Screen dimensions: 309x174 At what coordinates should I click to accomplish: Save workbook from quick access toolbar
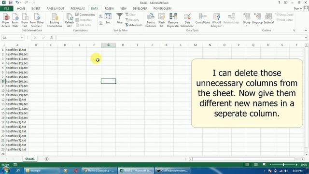pyautogui.click(x=11, y=2)
